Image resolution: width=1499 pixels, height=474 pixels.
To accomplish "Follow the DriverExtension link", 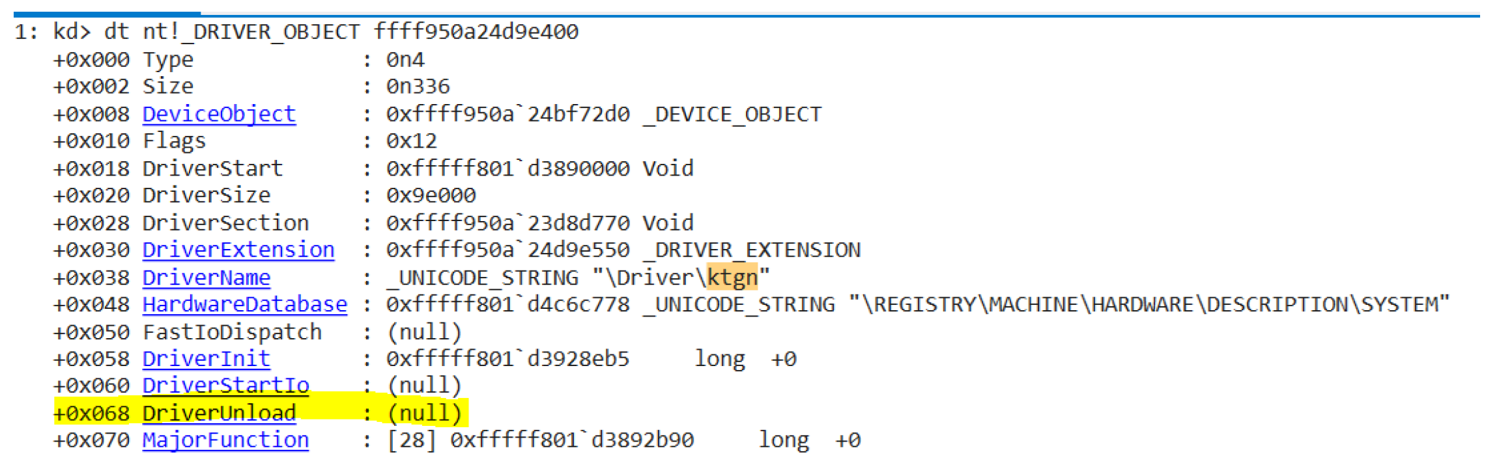I will pyautogui.click(x=238, y=250).
